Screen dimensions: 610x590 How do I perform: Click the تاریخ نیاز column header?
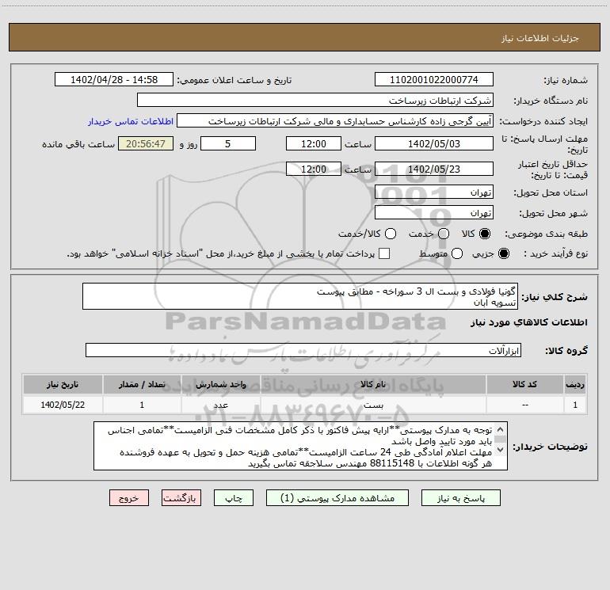click(x=63, y=384)
